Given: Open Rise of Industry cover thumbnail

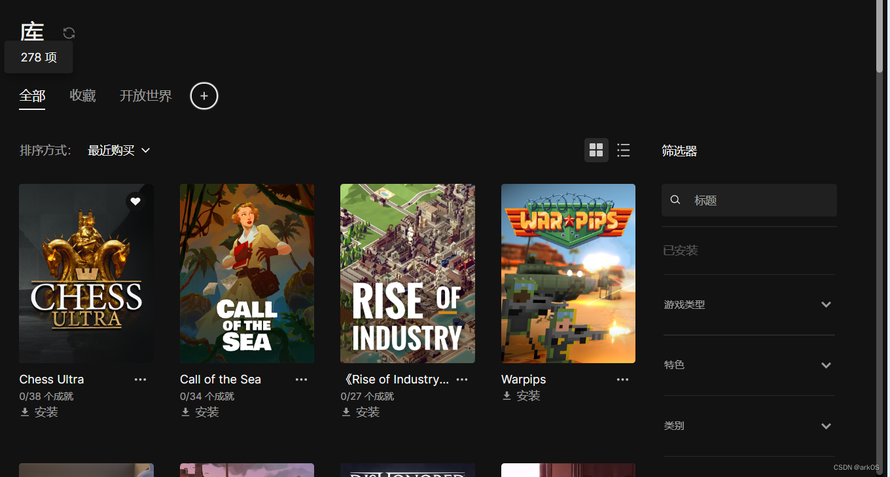Looking at the screenshot, I should (408, 274).
